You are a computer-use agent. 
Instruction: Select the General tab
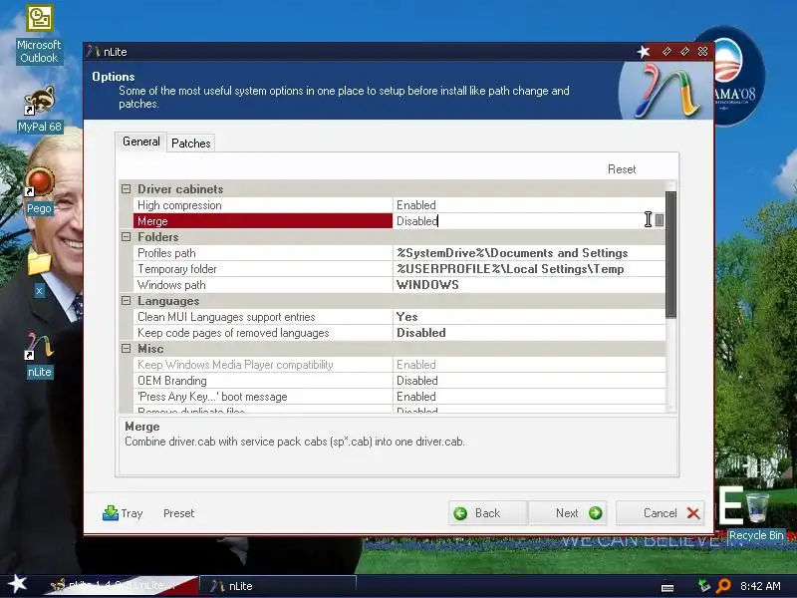140,142
